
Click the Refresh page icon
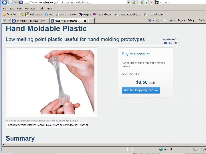point(146,2)
